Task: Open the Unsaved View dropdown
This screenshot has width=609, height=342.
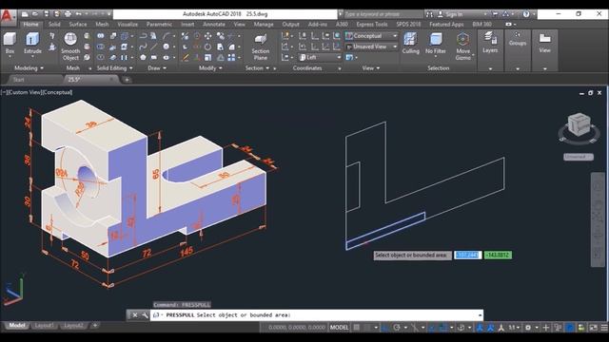Action: pyautogui.click(x=371, y=47)
